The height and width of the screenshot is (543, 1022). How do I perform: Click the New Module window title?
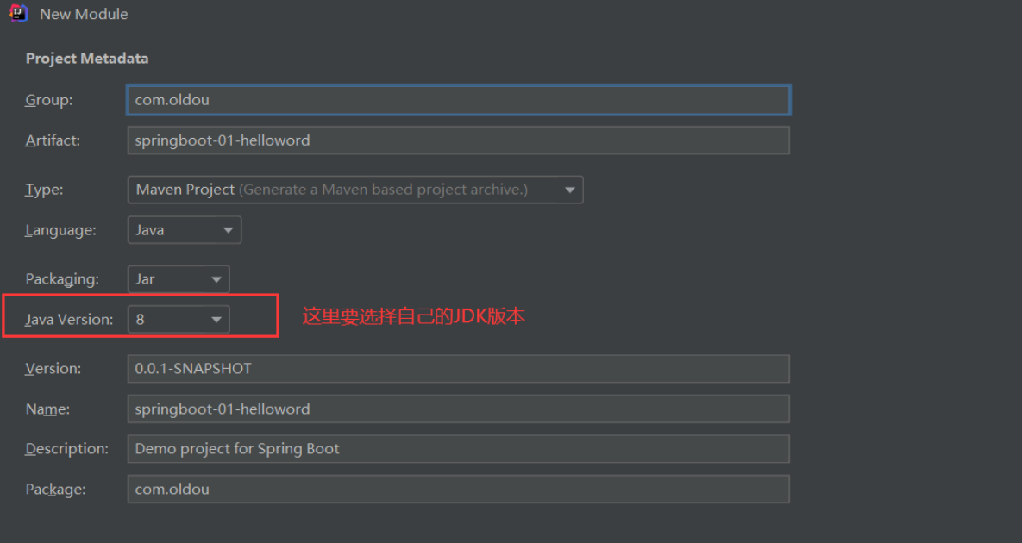tap(84, 14)
